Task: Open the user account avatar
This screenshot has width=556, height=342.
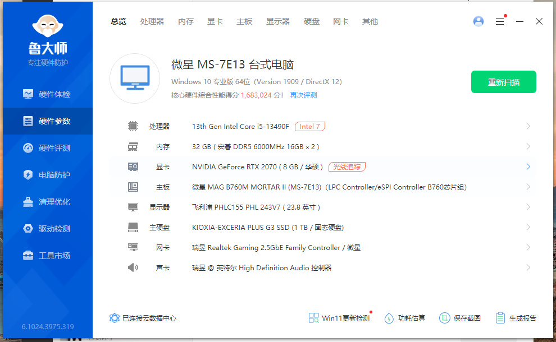Action: 478,22
